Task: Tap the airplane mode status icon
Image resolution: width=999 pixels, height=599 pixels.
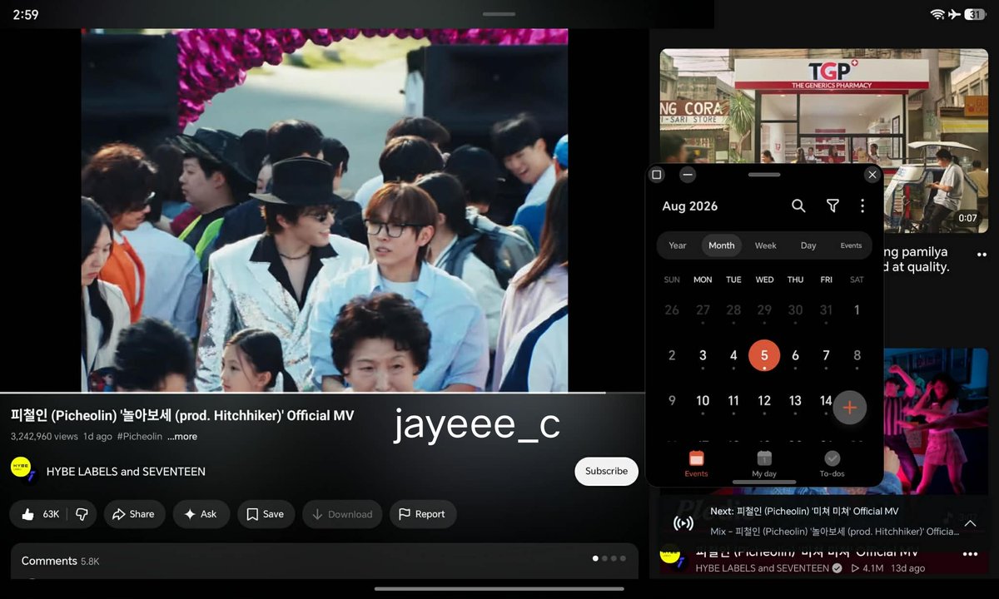Action: [x=954, y=14]
